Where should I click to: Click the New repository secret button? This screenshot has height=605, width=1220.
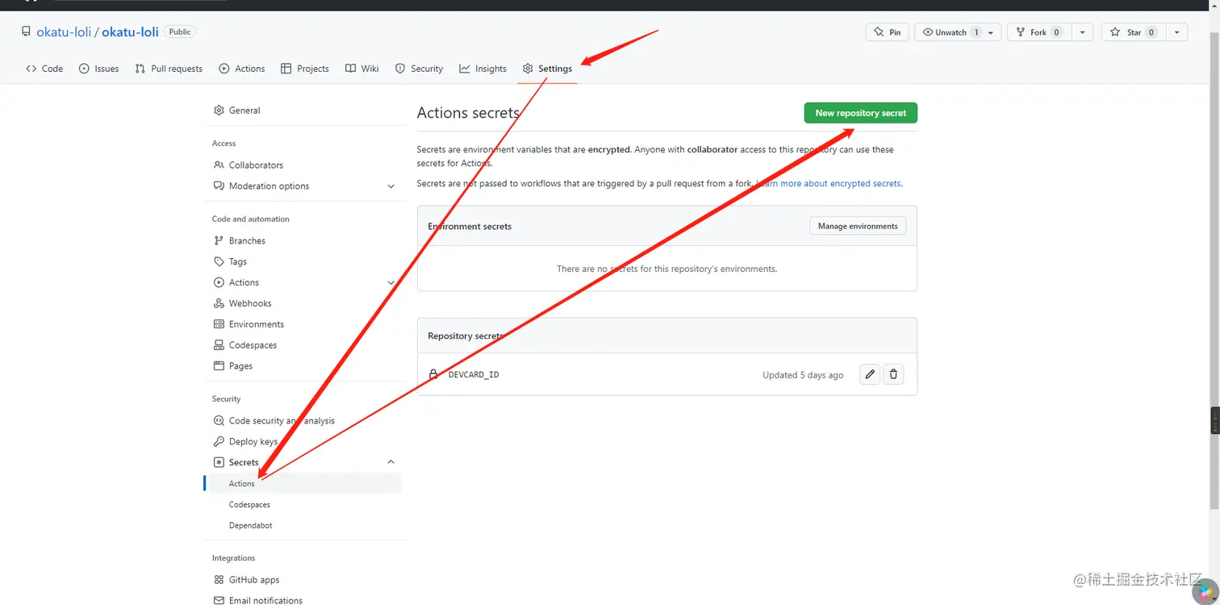860,113
